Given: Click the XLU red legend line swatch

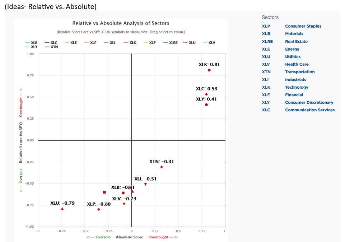Looking at the screenshot, I should [x=185, y=43].
